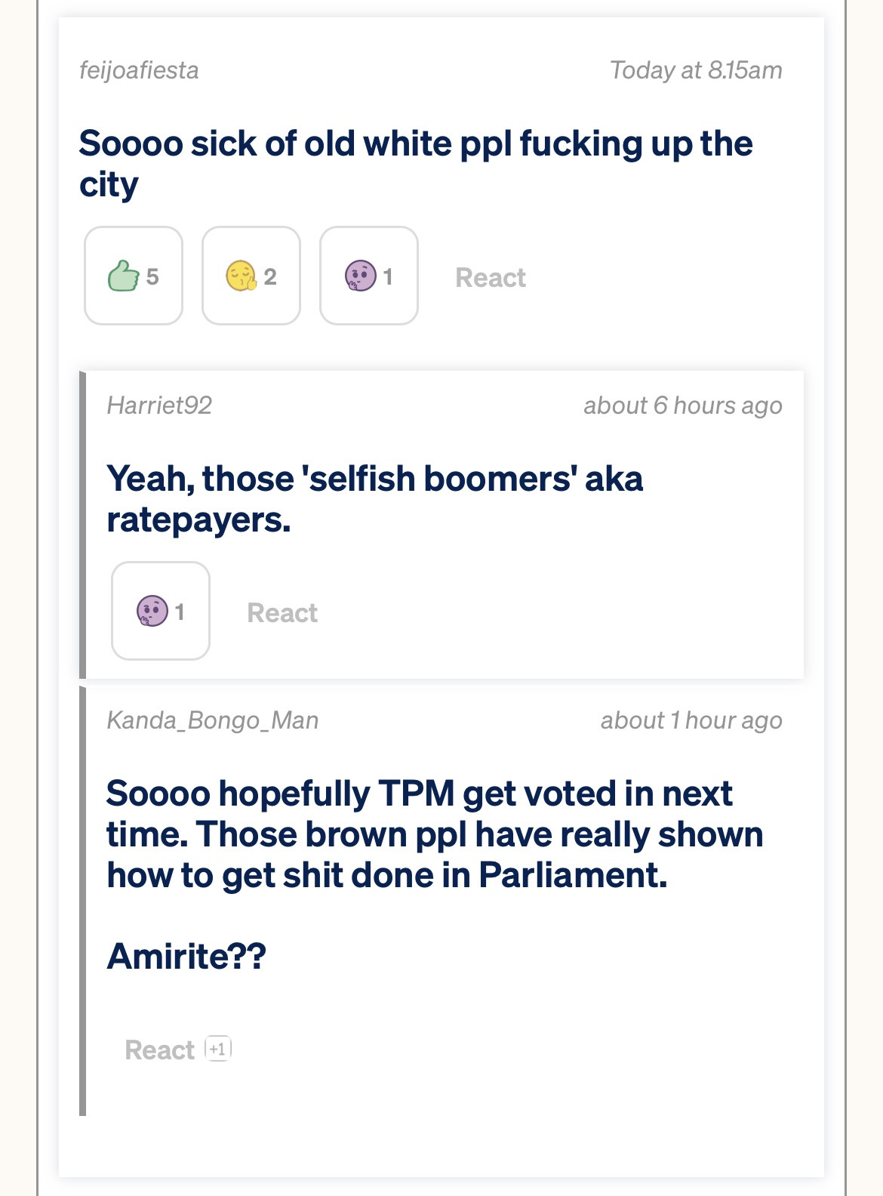Select Harriet92's 'selfish boomers' reply text
Image resolution: width=883 pixels, height=1196 pixels.
[375, 499]
